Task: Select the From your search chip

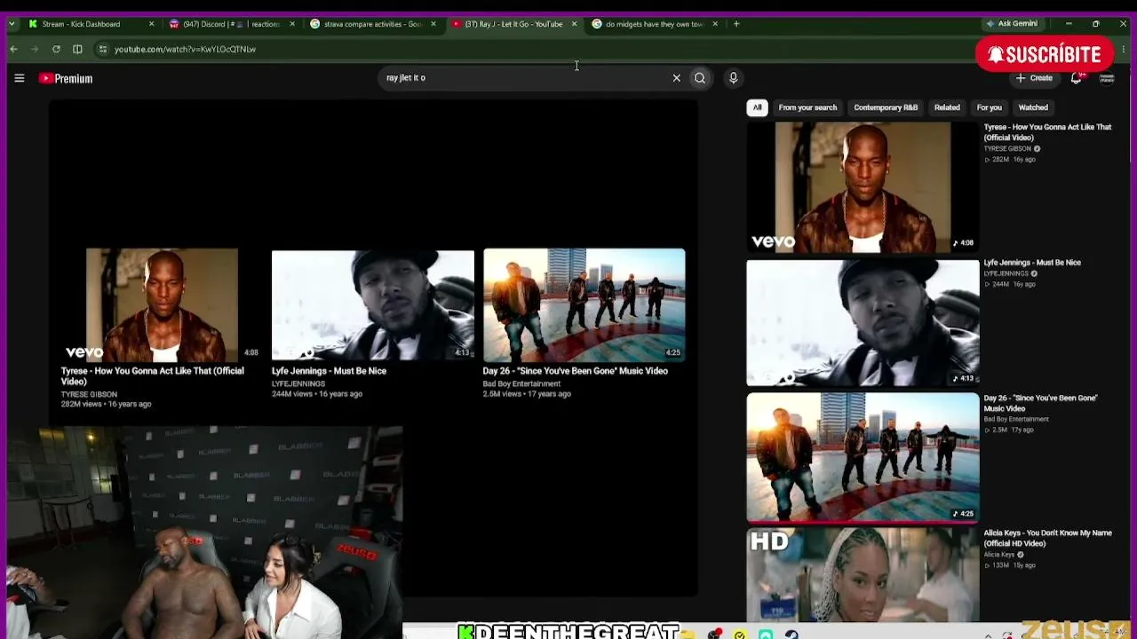Action: click(x=807, y=107)
